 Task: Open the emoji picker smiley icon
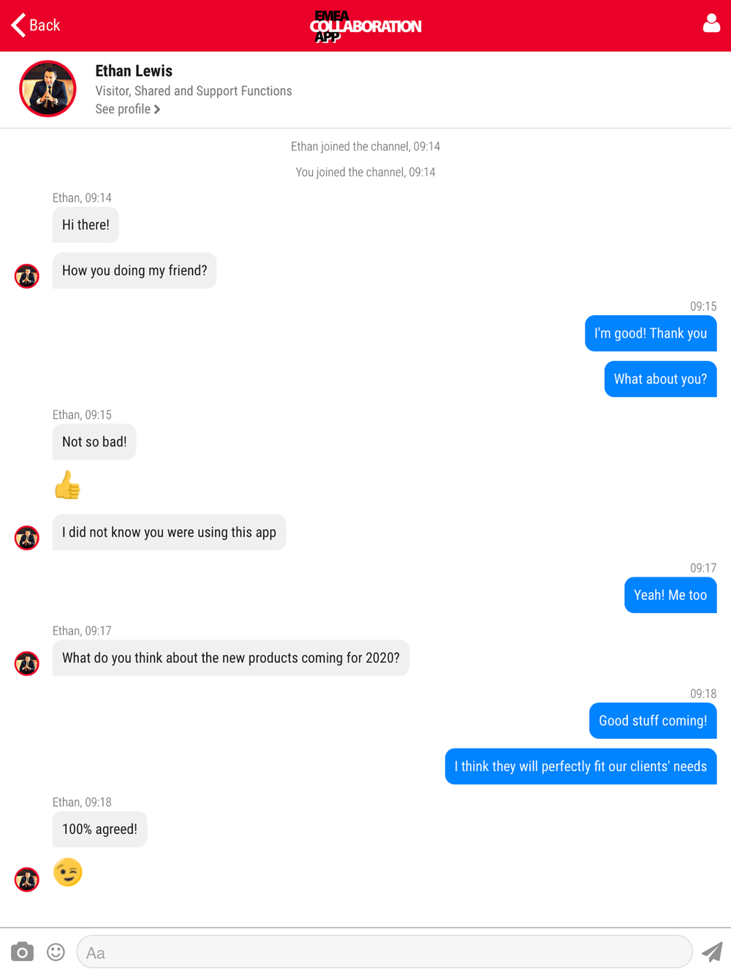coord(56,952)
